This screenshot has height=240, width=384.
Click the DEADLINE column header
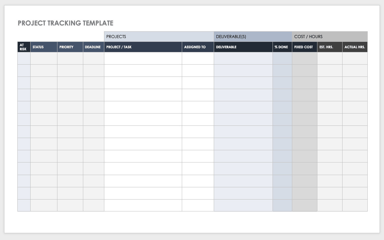coord(93,47)
